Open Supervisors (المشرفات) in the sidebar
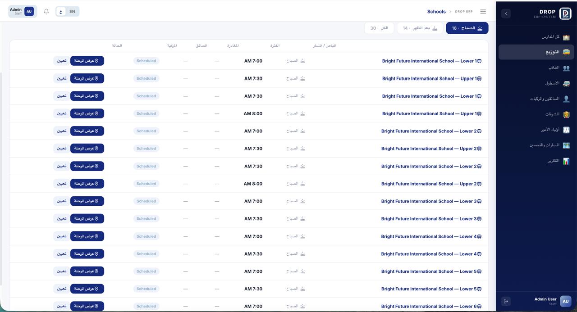 click(x=536, y=114)
